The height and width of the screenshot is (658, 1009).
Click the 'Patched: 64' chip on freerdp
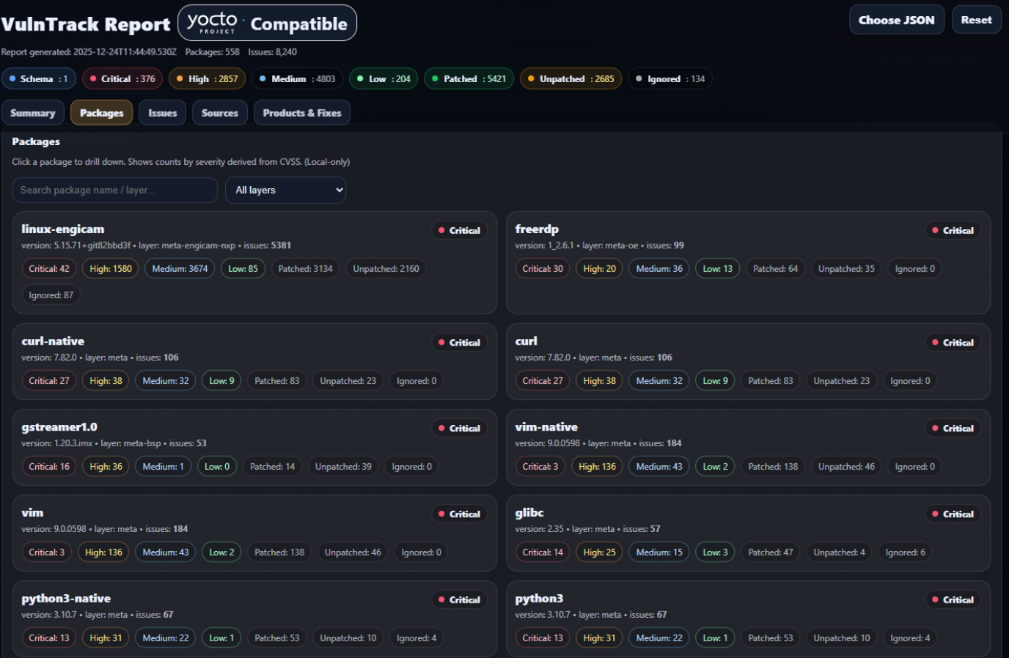point(775,269)
